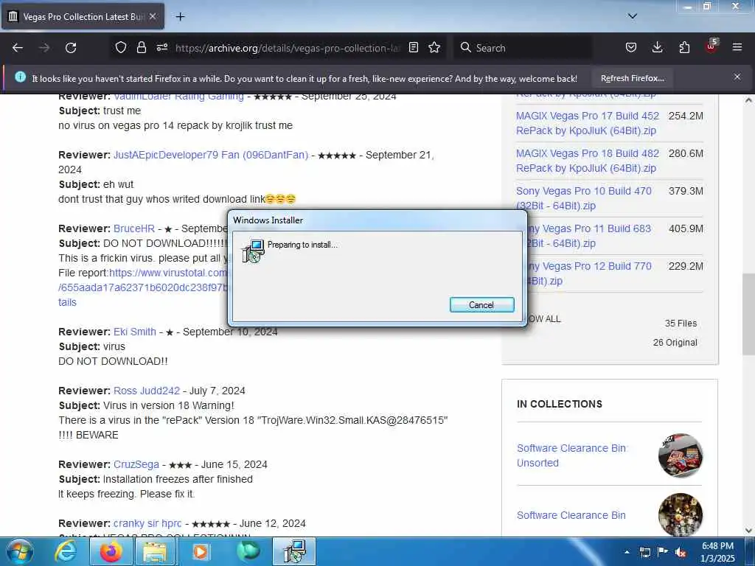Switch to Firefox in the taskbar
755x566 pixels.
pyautogui.click(x=111, y=551)
